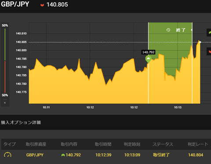
Task: Click the judgment time 10:13:09
Action: click(x=132, y=155)
